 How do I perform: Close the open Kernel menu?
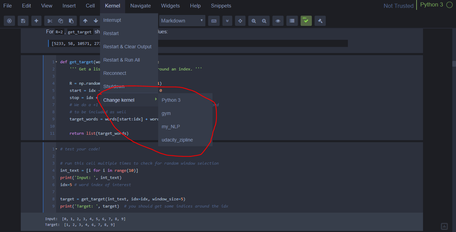tap(112, 6)
